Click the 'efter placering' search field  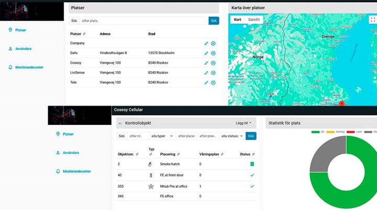(186, 136)
